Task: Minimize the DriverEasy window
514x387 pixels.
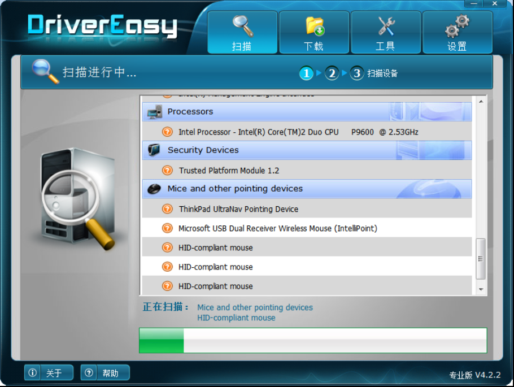Action: (473, 3)
